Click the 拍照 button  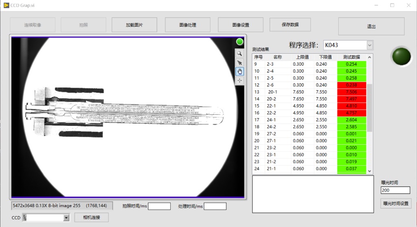[x=83, y=25]
